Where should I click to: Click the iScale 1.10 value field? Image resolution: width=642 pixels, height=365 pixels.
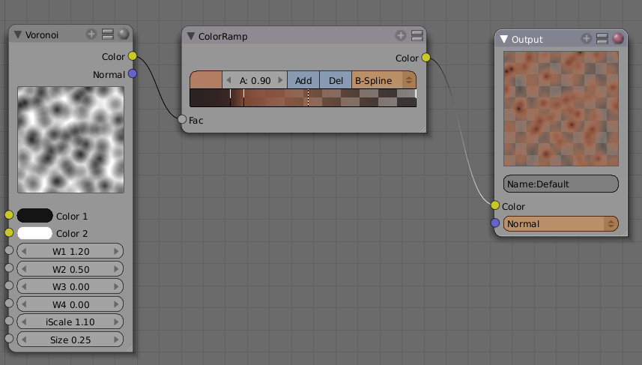tap(70, 322)
